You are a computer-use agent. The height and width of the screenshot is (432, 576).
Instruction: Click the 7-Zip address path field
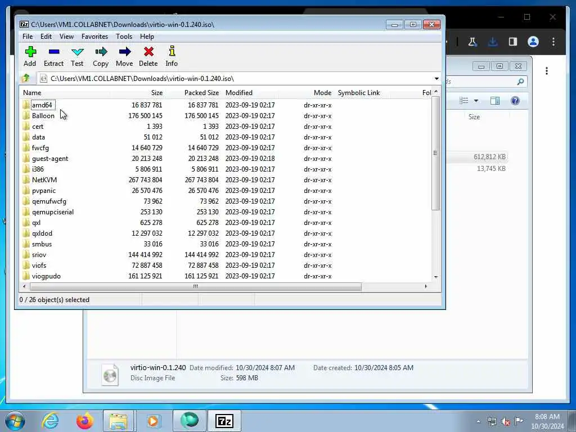tap(235, 79)
